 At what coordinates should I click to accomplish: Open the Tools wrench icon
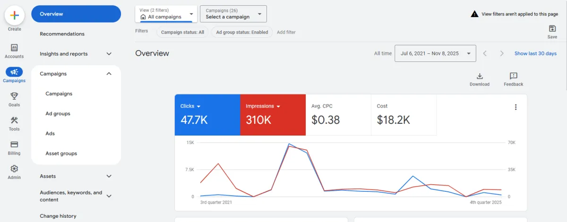click(x=14, y=120)
